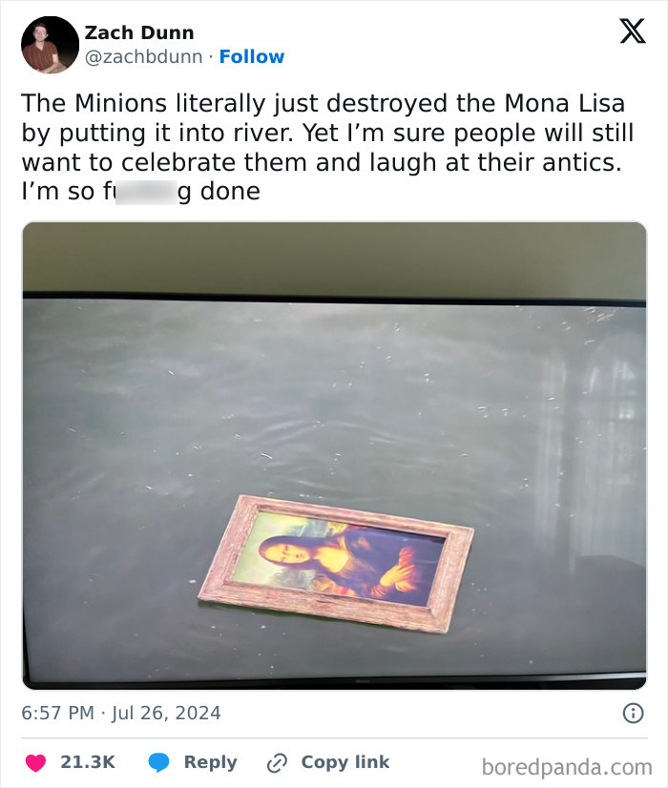Click the blurred censored word

click(x=146, y=192)
